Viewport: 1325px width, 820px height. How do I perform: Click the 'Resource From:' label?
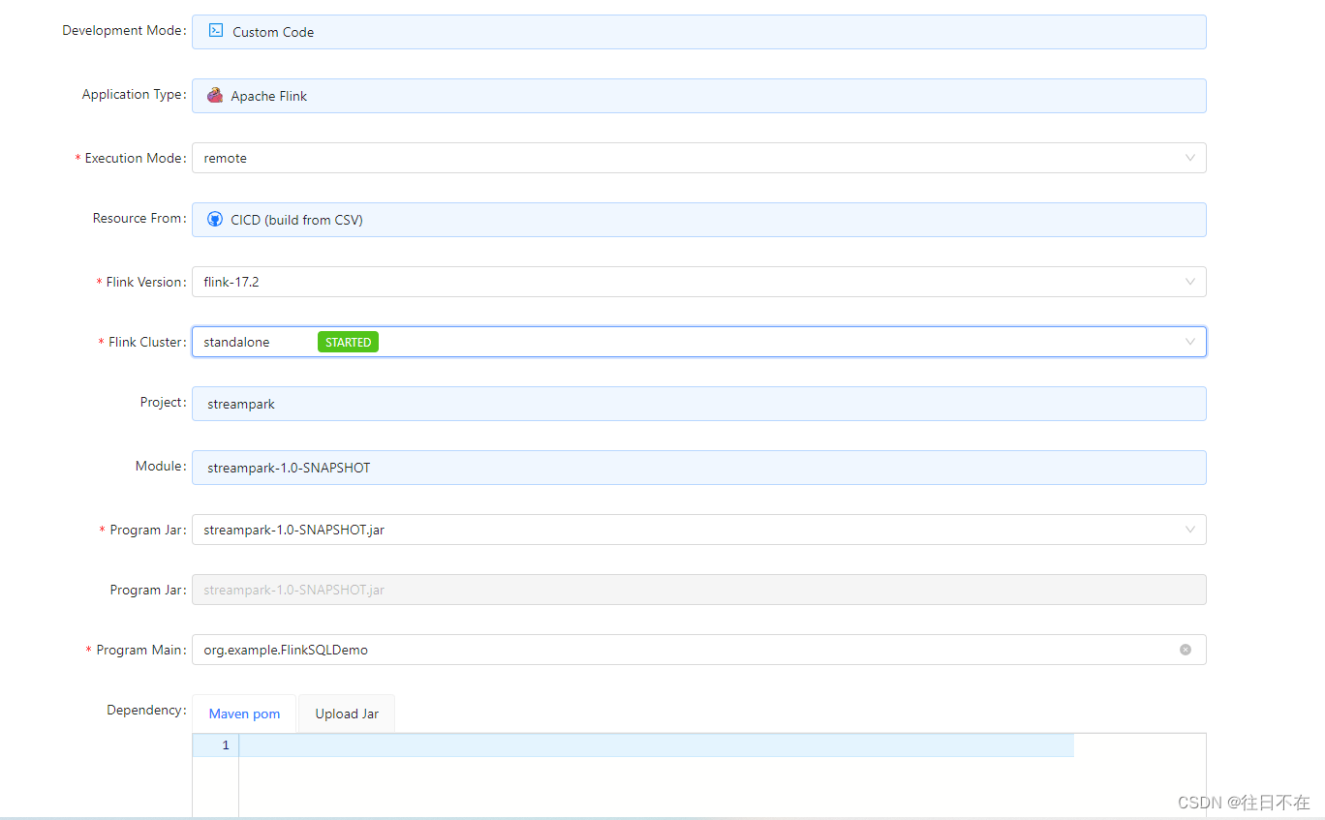[139, 218]
